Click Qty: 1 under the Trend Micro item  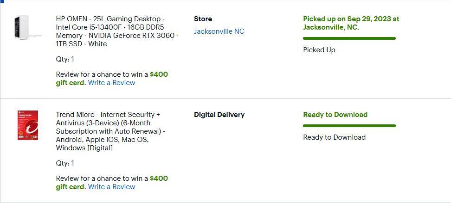65,163
